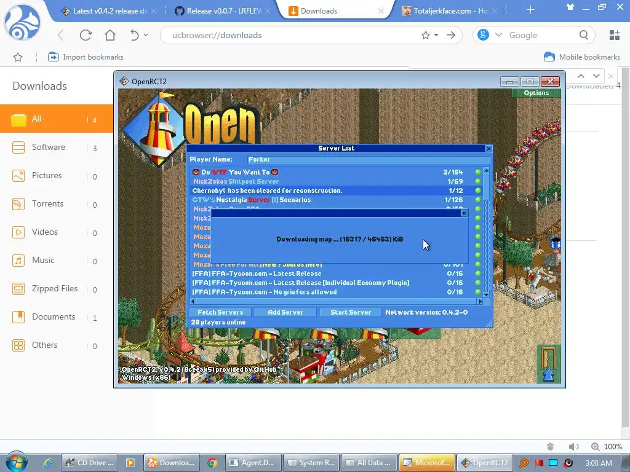630x472 pixels.
Task: Click the Player Name field showing Forker
Action: tap(369, 159)
